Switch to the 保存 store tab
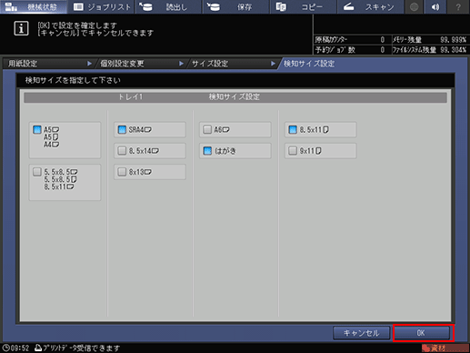The width and height of the screenshot is (470, 353). click(x=236, y=6)
